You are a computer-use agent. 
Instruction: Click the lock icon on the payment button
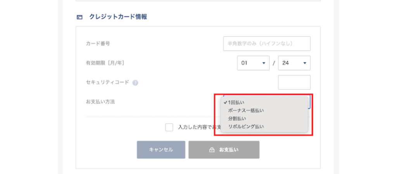tap(212, 150)
